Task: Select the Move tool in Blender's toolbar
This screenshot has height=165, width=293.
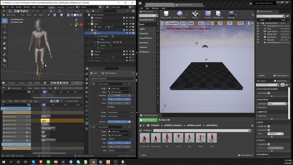Action: 5,32
